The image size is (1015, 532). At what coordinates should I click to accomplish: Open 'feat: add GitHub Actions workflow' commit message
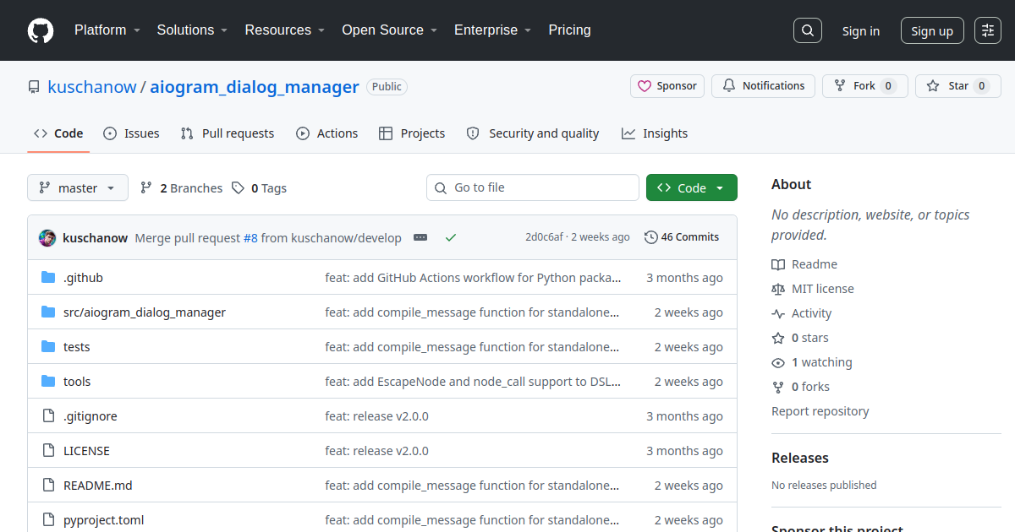point(473,278)
